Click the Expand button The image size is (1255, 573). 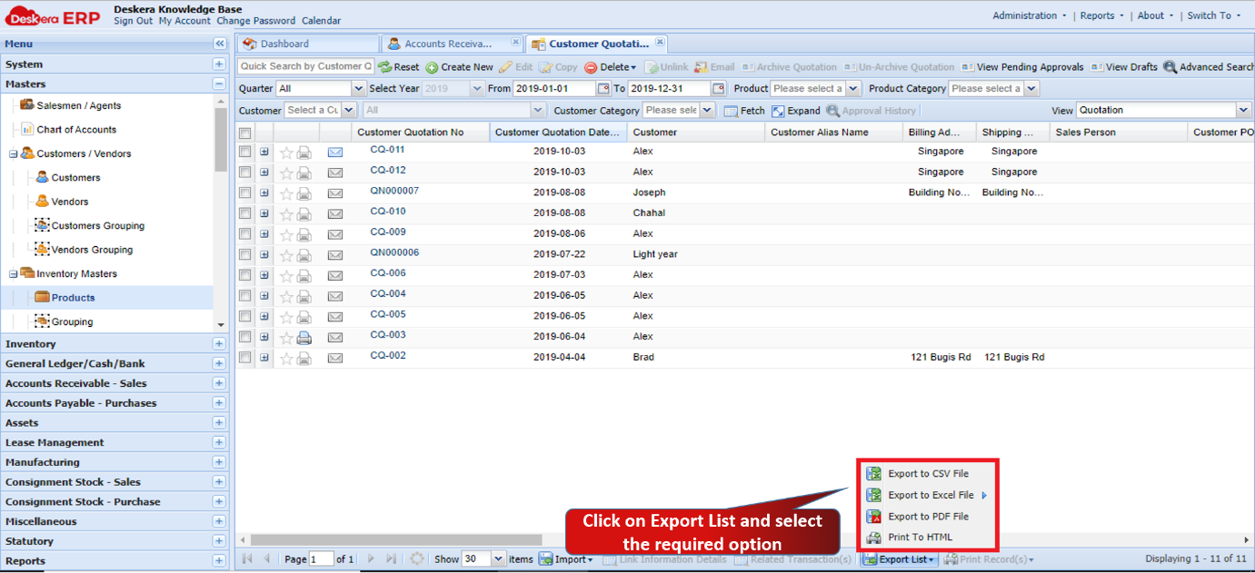point(796,111)
